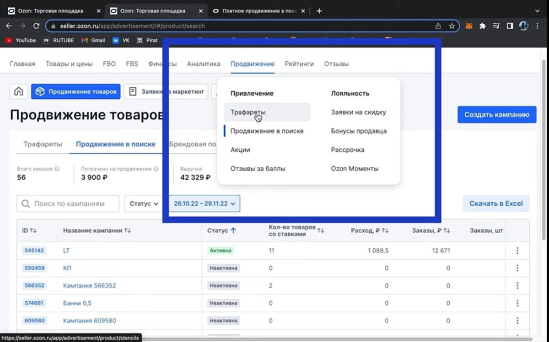Open Аналитика in the top navigation
This screenshot has height=342, width=549.
pyautogui.click(x=203, y=64)
